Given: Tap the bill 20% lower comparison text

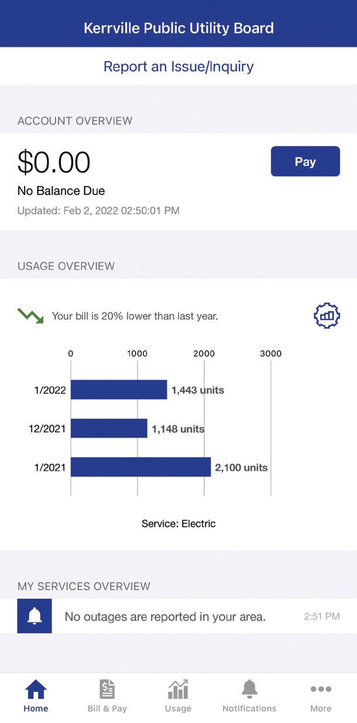Looking at the screenshot, I should coord(135,316).
